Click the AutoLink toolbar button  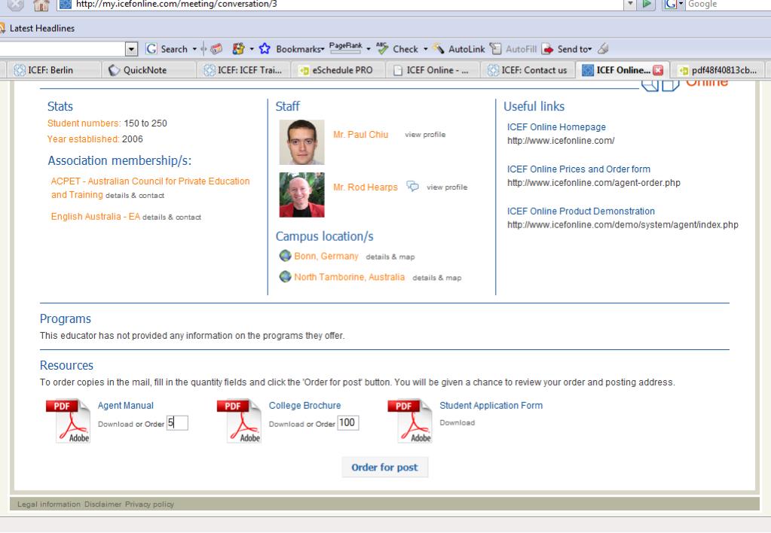click(x=459, y=49)
